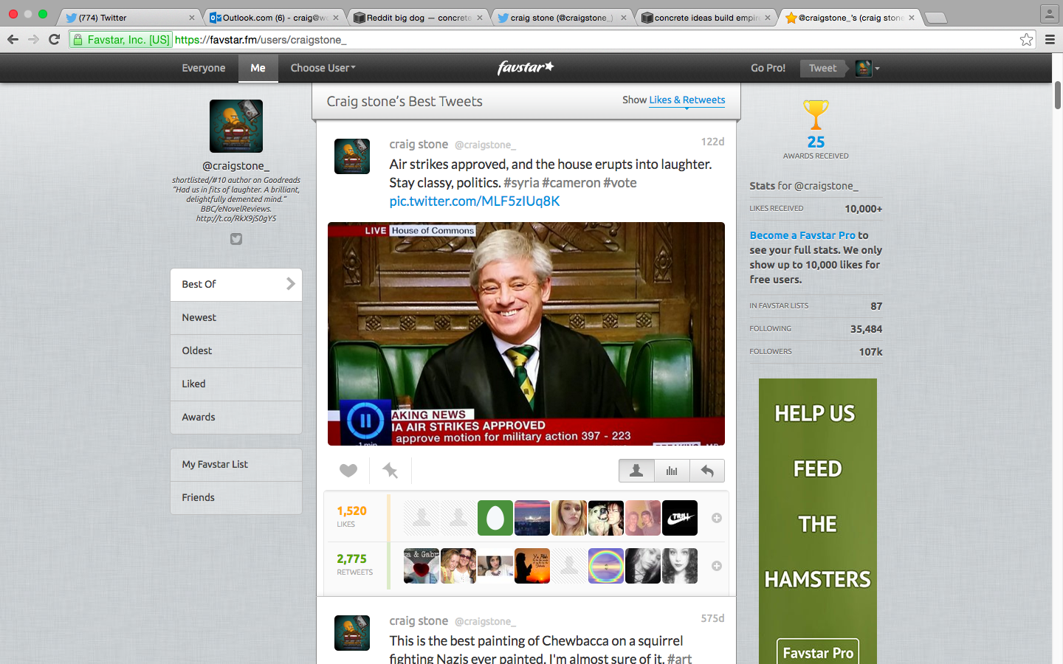Viewport: 1063px width, 664px height.
Task: Expand more retweeters with plus icon in the Retweets row
Action: click(x=716, y=566)
